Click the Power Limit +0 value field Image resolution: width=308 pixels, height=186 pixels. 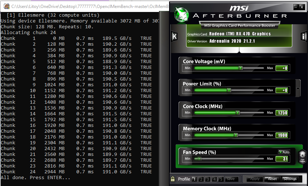[x=282, y=90]
